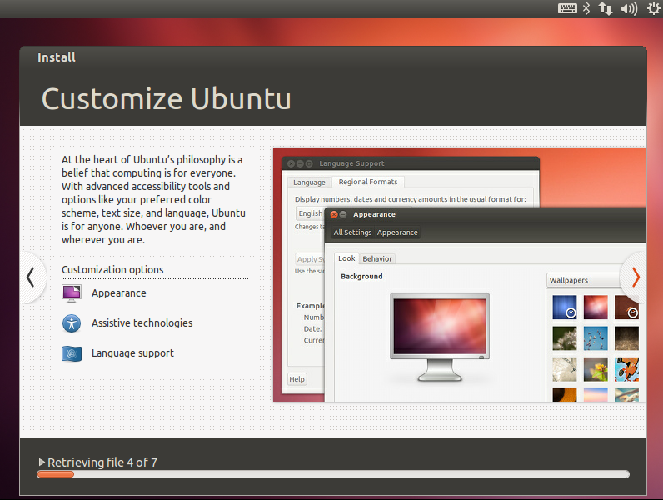Click the Customization options heading

tap(112, 269)
